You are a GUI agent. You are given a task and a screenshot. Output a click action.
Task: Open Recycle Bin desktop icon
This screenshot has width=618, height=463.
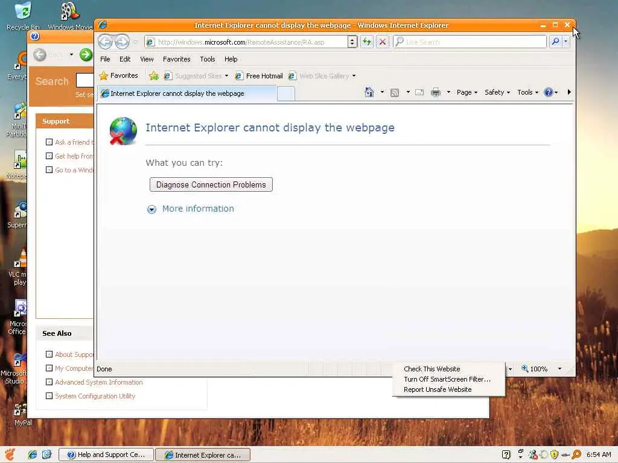pos(24,16)
